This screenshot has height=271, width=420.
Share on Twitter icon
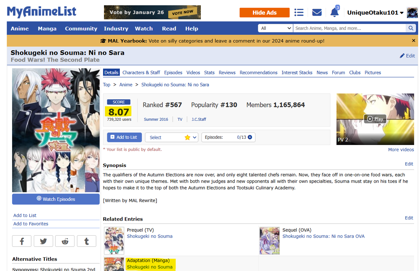click(43, 241)
